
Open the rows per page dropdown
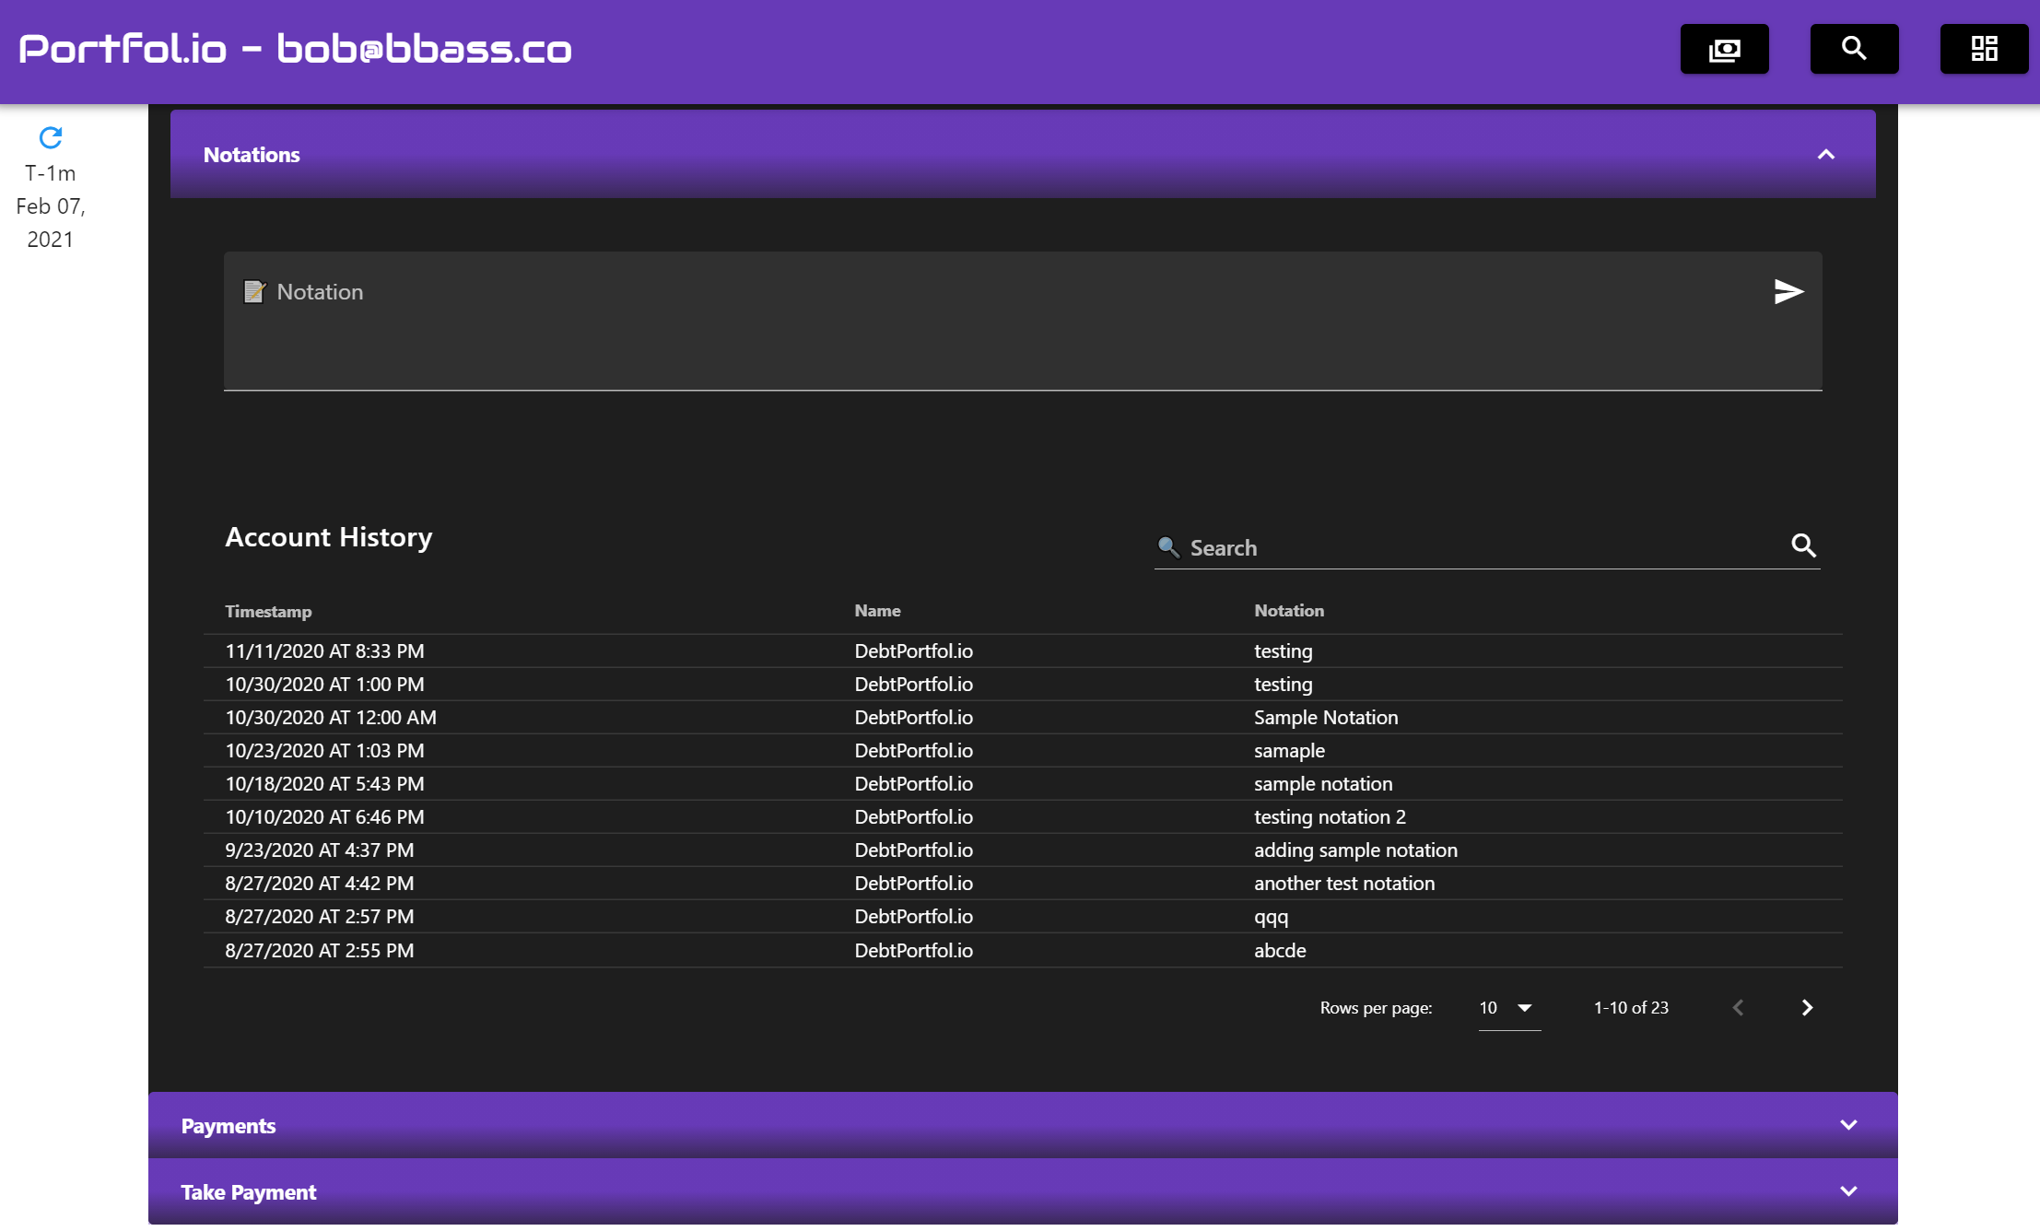pos(1508,1008)
